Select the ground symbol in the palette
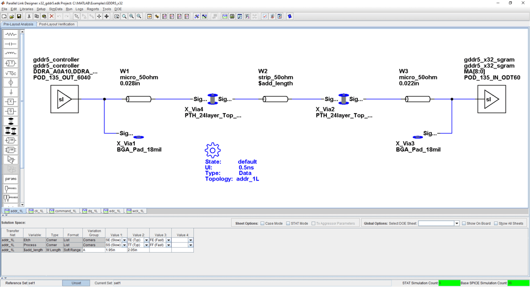 coord(10,92)
